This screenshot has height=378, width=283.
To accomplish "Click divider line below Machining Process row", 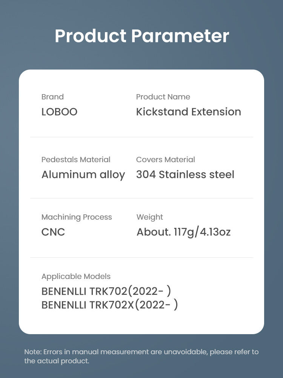I will click(141, 257).
